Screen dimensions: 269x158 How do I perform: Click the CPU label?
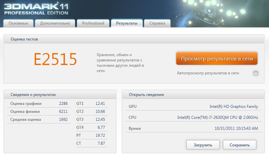tap(132, 118)
